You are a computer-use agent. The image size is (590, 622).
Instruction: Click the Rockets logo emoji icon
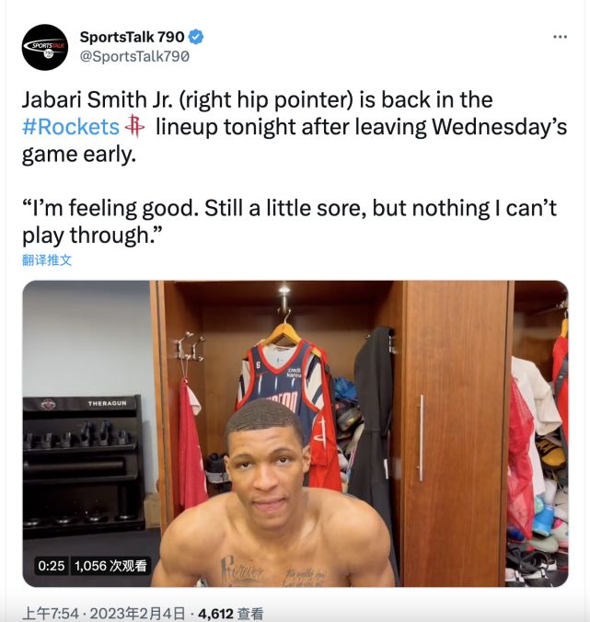coord(135,127)
